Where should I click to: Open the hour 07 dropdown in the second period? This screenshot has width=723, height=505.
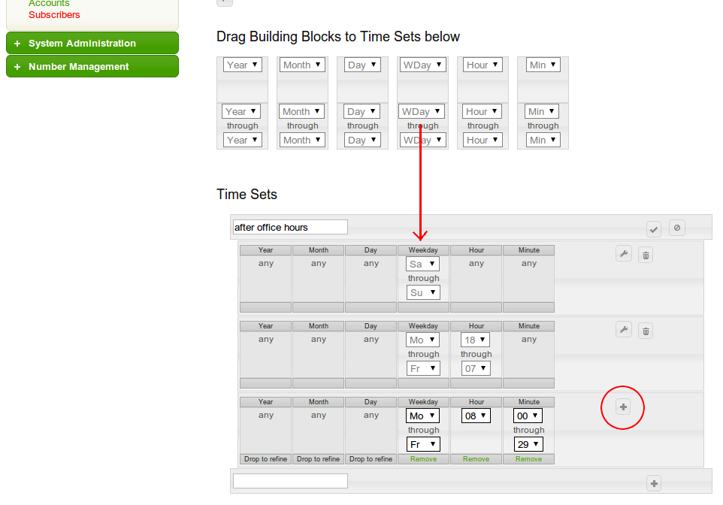click(476, 368)
